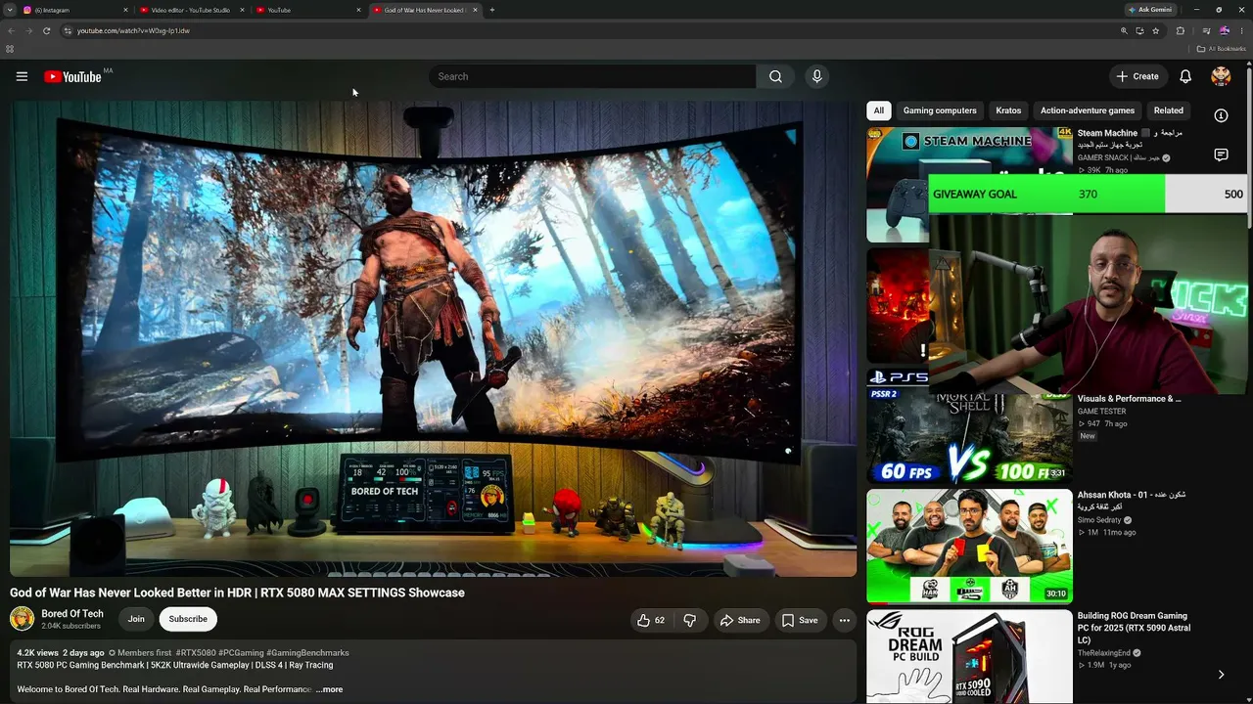Share the video
1253x704 pixels.
(740, 620)
